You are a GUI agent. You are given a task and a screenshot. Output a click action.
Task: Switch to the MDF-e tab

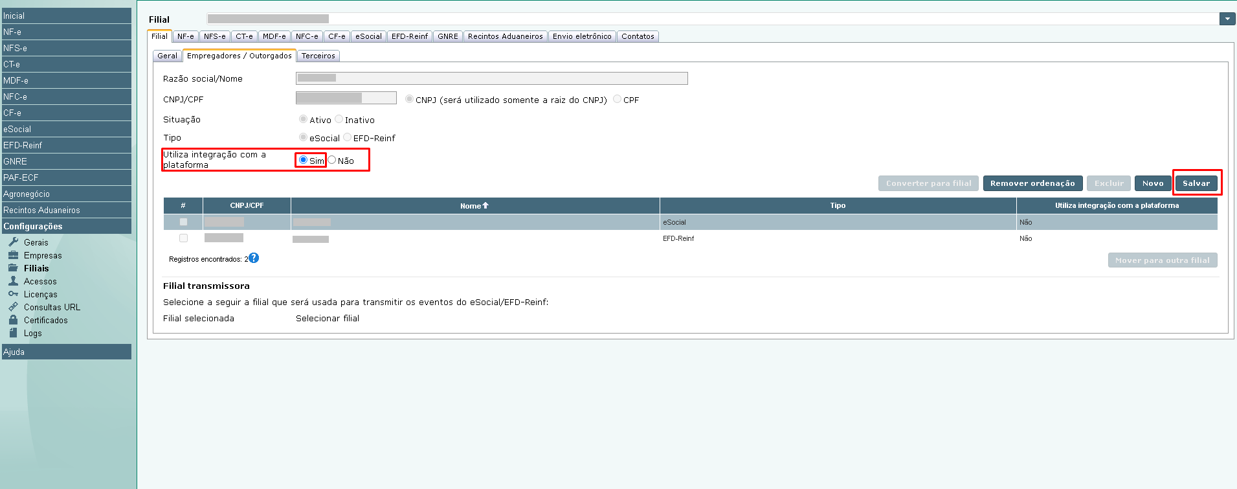[x=274, y=36]
